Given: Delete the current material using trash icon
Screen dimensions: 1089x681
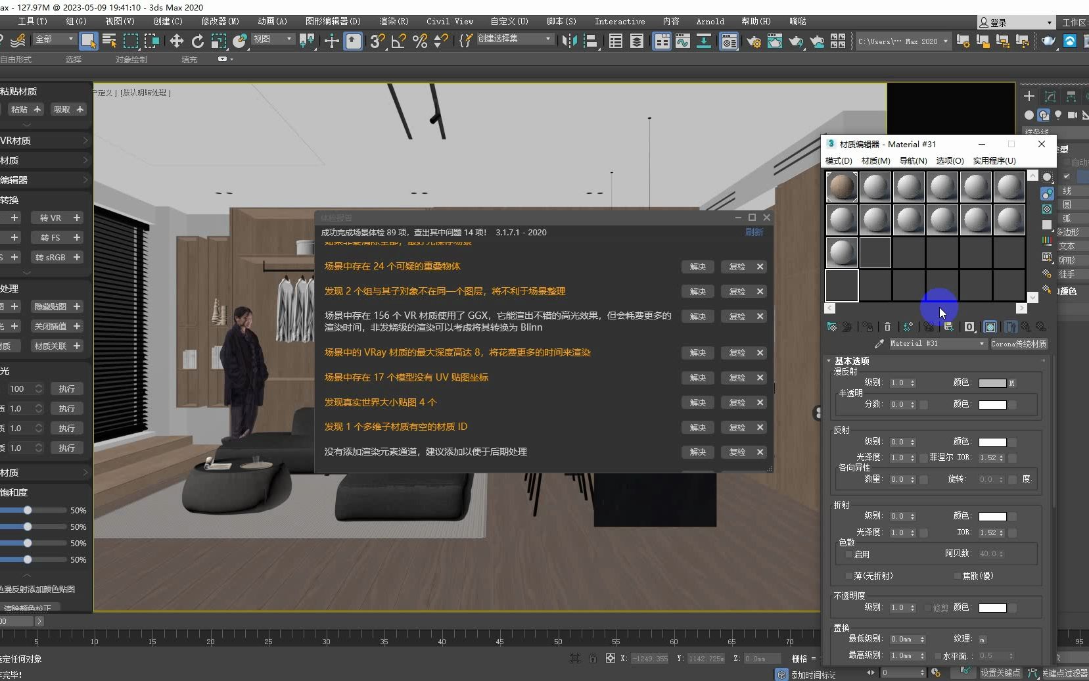Looking at the screenshot, I should click(x=887, y=327).
